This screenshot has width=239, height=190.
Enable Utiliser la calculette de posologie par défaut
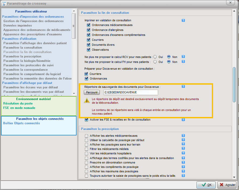tap(87, 140)
